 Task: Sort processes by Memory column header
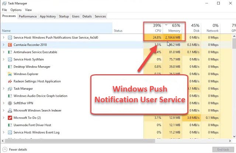[x=173, y=28]
